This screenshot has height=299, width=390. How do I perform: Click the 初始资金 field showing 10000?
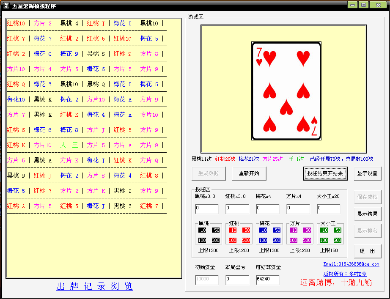[207, 280]
